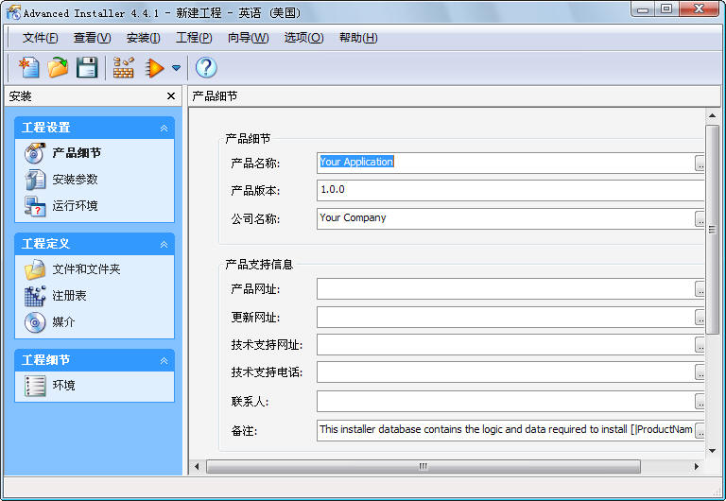726x501 pixels.
Task: Click the 联系人 input field
Action: point(506,401)
